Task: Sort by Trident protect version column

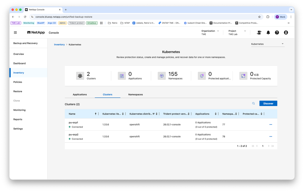Action: tap(188, 114)
